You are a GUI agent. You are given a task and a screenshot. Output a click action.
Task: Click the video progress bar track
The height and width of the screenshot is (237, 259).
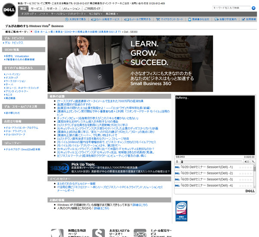pos(212,161)
